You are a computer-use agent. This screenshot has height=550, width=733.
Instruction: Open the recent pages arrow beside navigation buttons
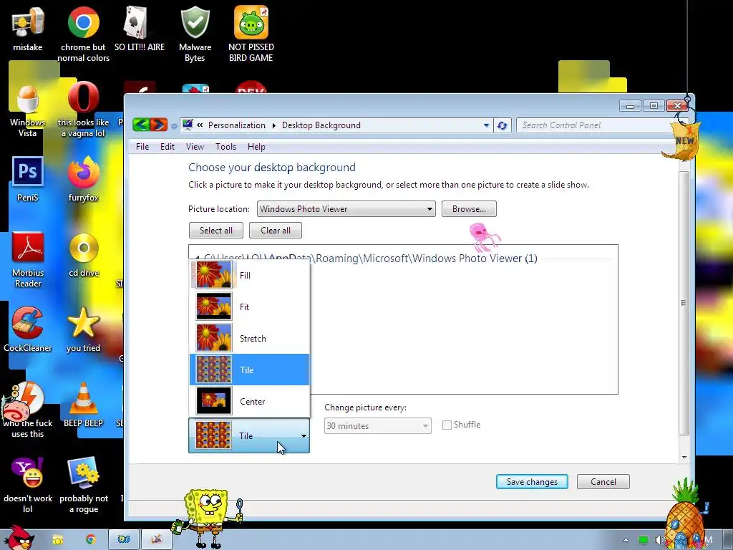[x=174, y=126]
